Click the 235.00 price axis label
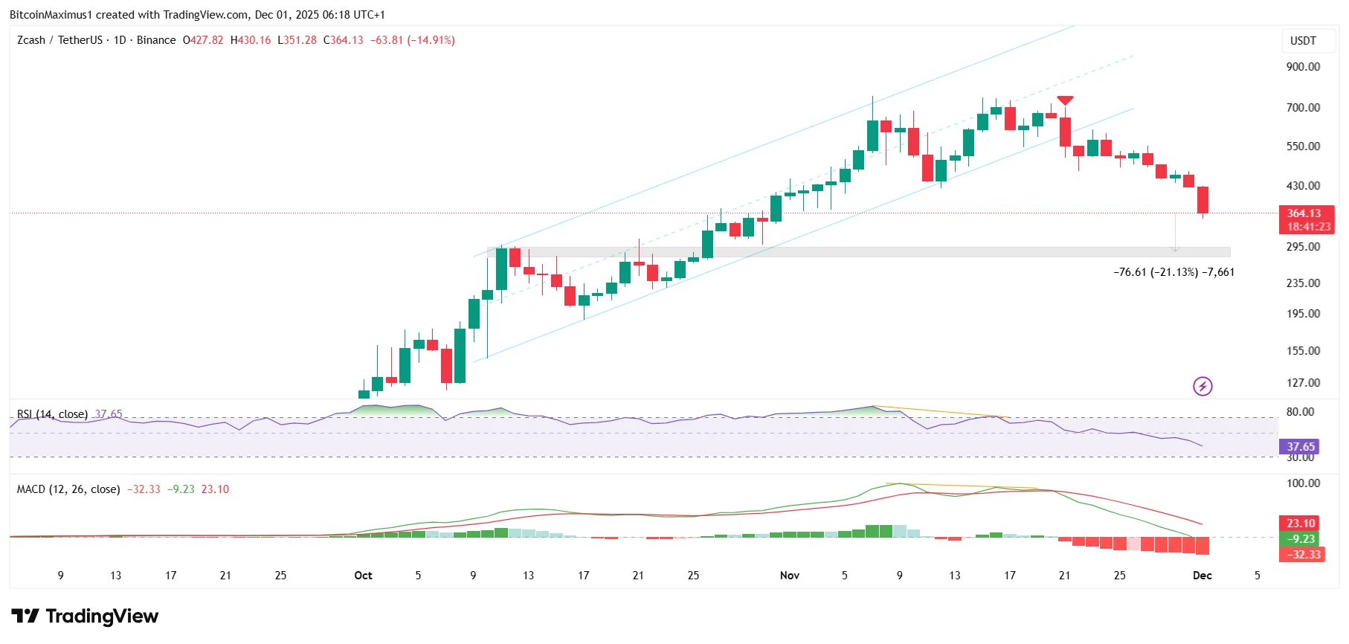Image resolution: width=1349 pixels, height=644 pixels. (1304, 283)
